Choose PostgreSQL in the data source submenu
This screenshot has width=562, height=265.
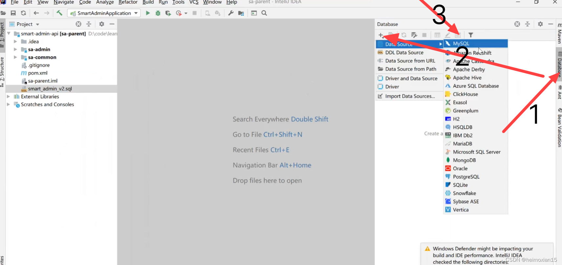click(466, 177)
